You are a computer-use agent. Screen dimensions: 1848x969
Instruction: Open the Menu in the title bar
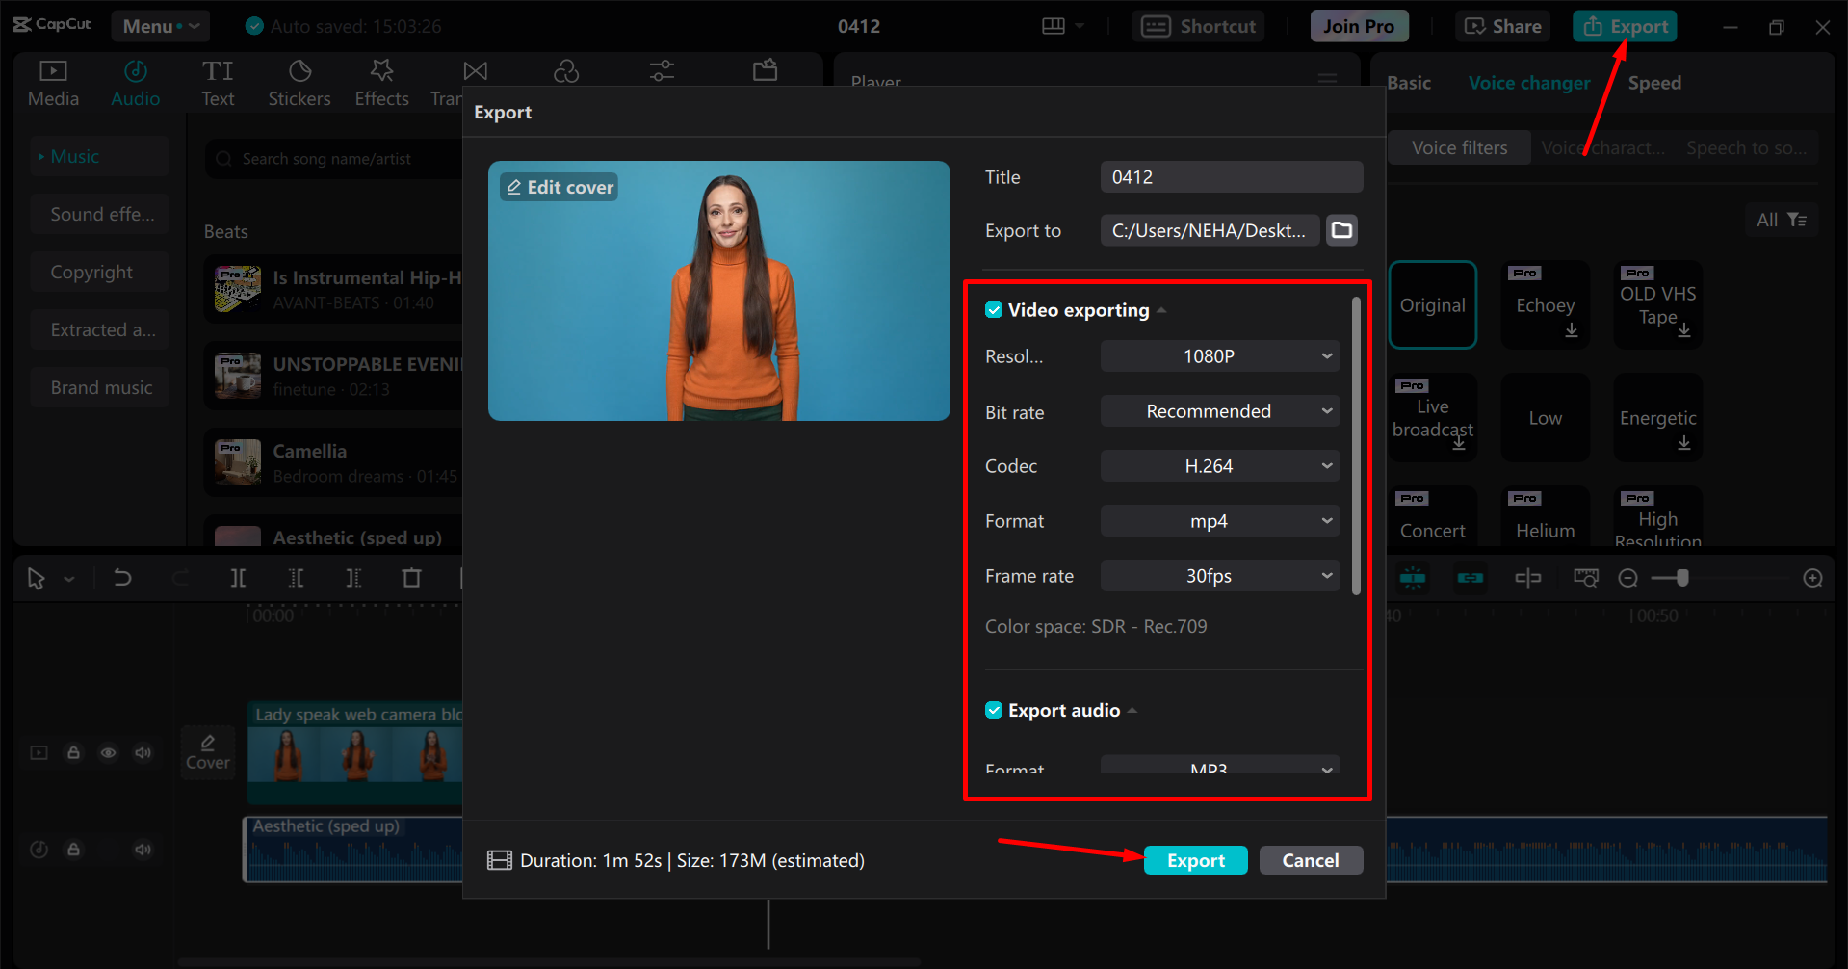(x=160, y=26)
